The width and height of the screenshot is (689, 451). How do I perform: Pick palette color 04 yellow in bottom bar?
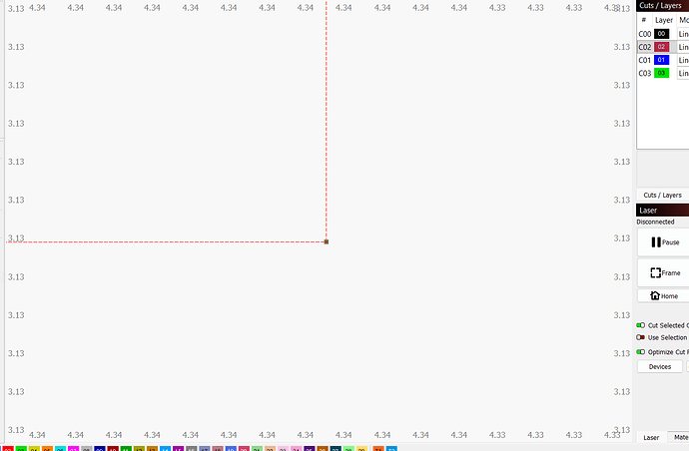tap(34, 449)
